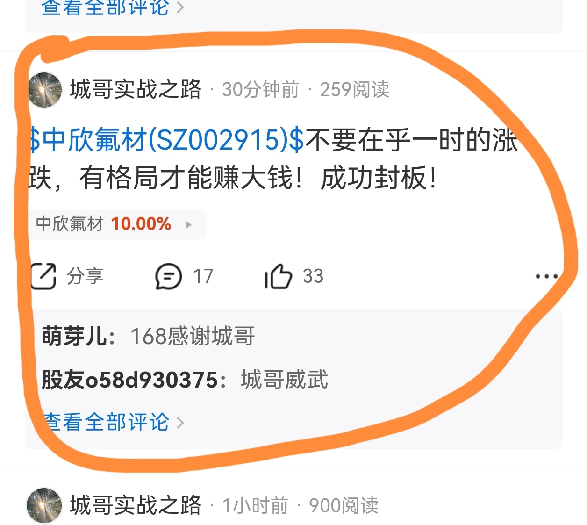Screen dimensions: 587x525
Task: Open 查看全部评论 below 城哥威武 comment
Action: tap(107, 422)
